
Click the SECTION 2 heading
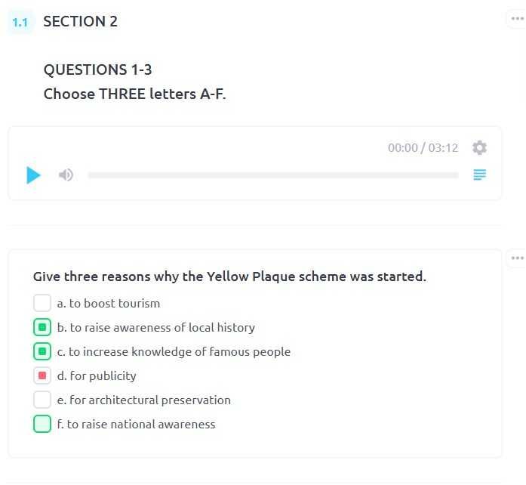click(81, 22)
